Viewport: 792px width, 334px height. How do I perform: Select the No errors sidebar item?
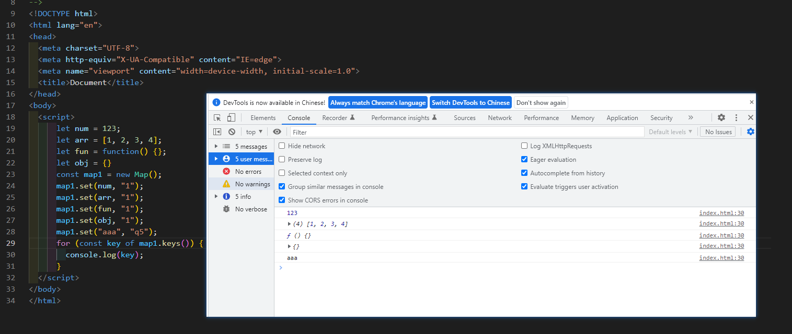[248, 172]
